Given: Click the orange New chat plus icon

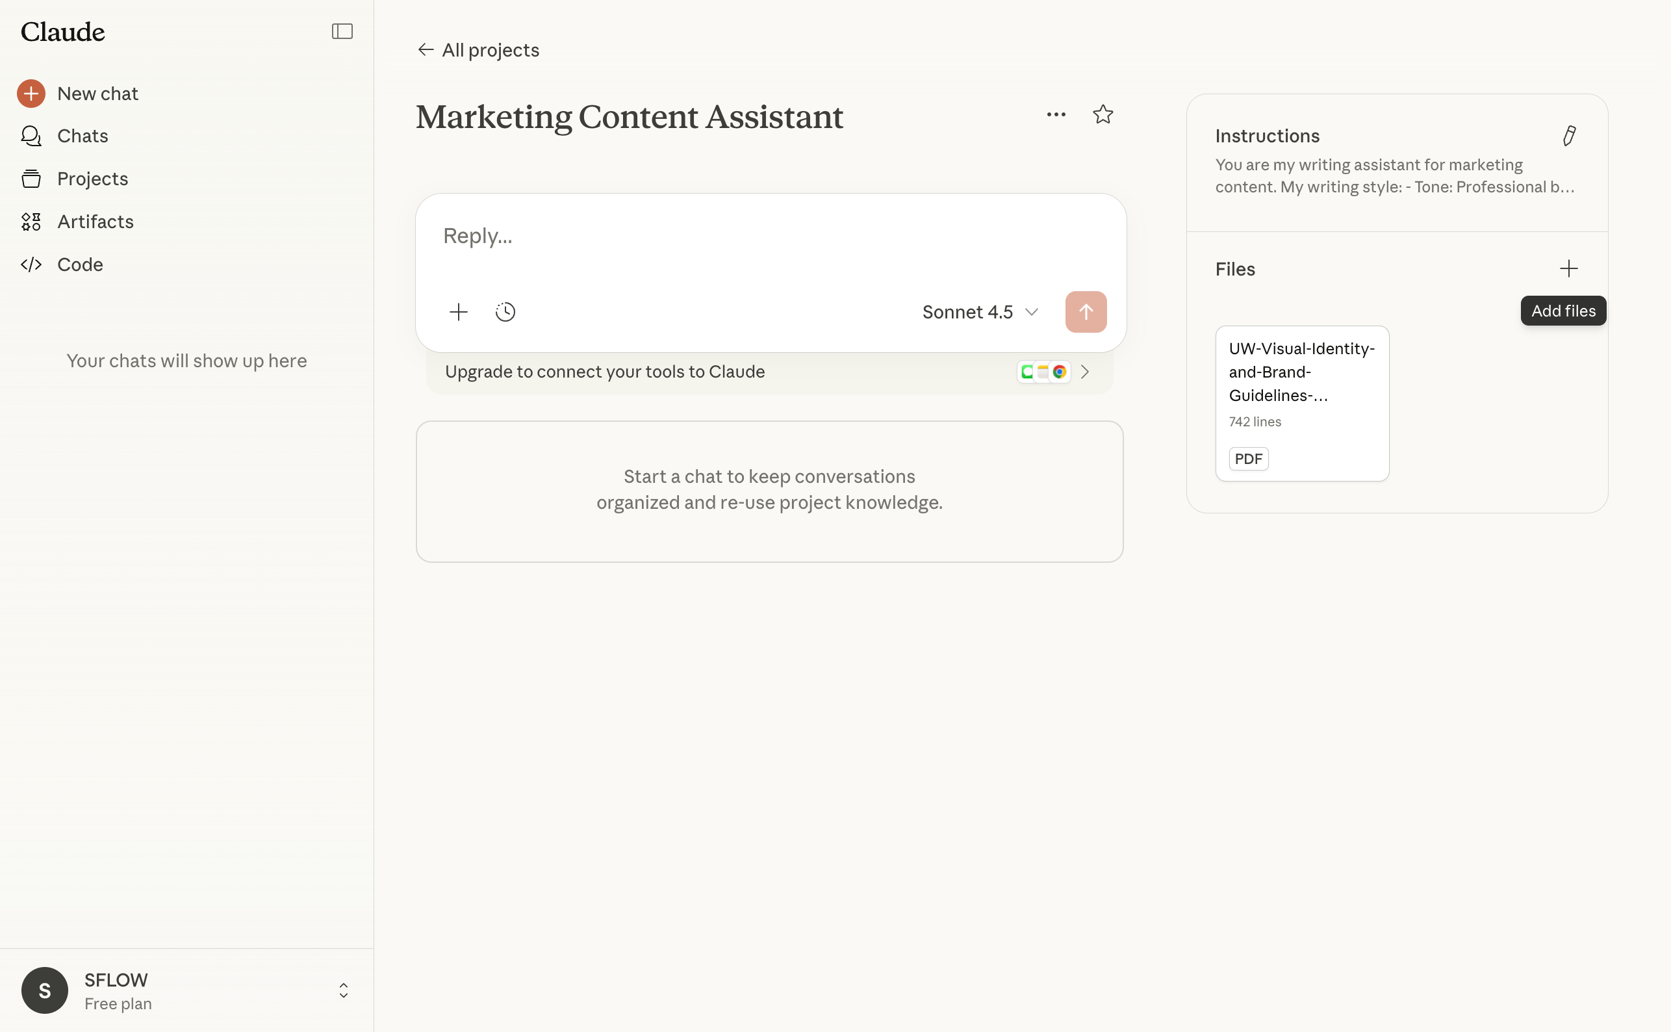Looking at the screenshot, I should coord(31,94).
